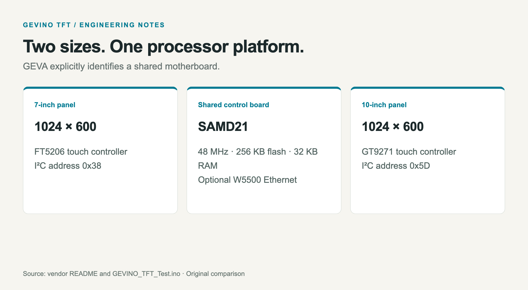Select the 1024 × 600 value in 10-inch card
Image resolution: width=528 pixels, height=290 pixels.
point(392,127)
